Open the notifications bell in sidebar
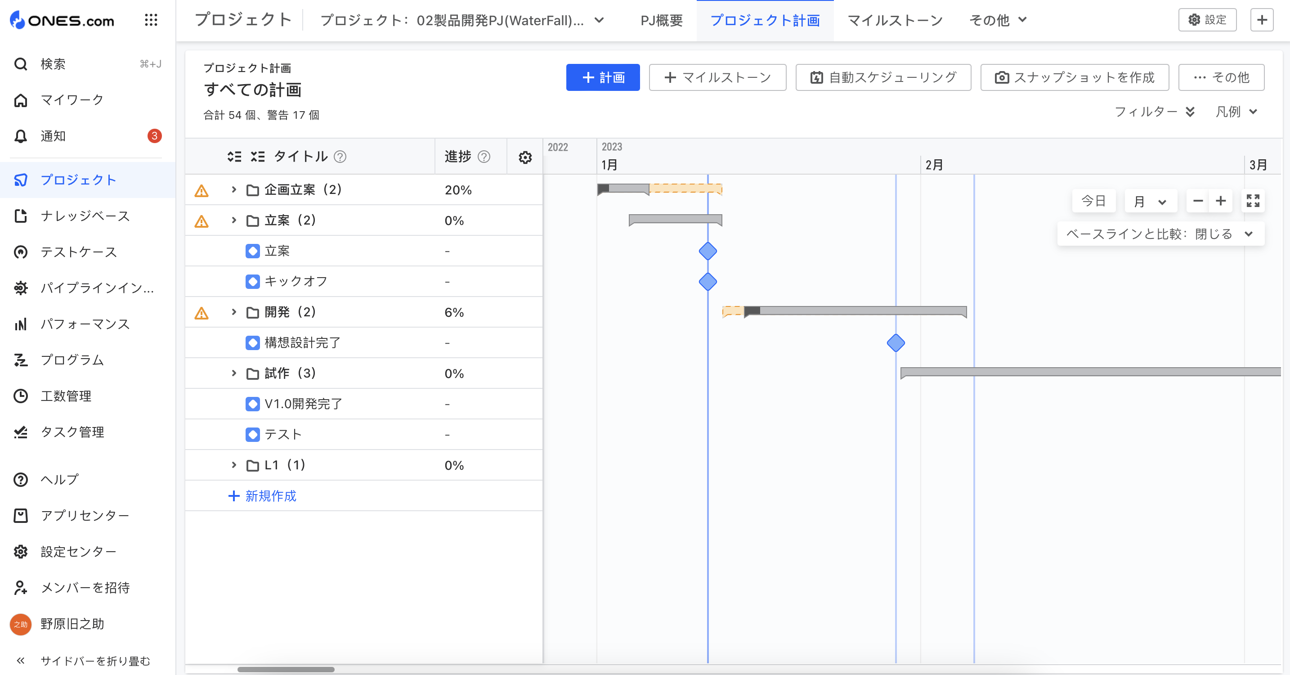This screenshot has height=675, width=1290. coord(21,136)
